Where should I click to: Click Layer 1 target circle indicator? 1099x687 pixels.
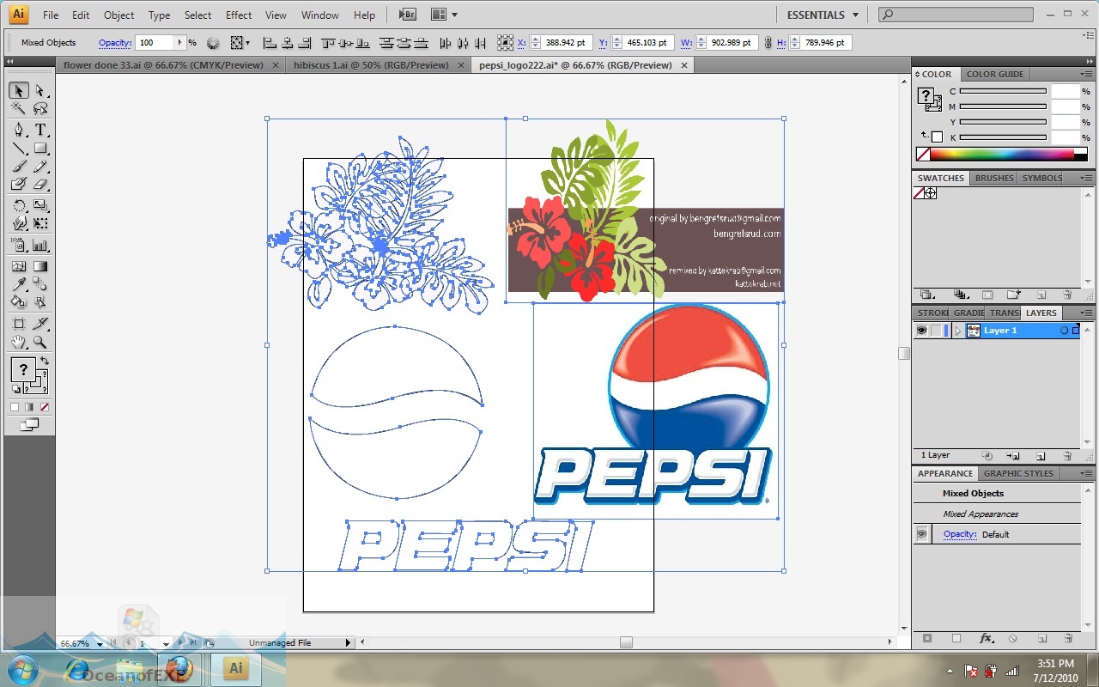click(x=1065, y=331)
